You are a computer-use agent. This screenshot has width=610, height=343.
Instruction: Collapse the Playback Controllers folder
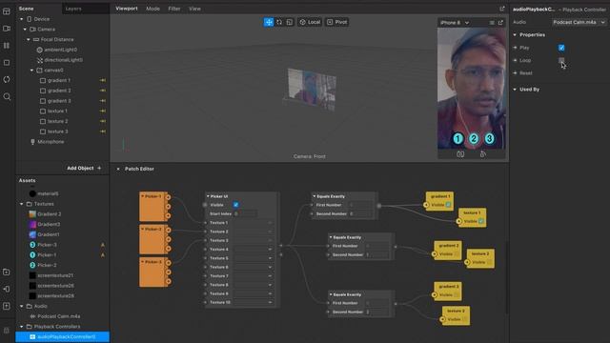tap(21, 327)
